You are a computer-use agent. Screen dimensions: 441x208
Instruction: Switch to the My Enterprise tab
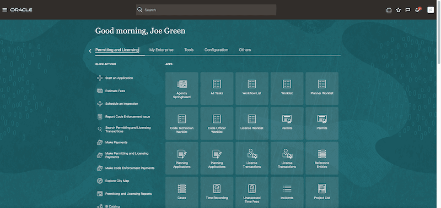(x=162, y=50)
